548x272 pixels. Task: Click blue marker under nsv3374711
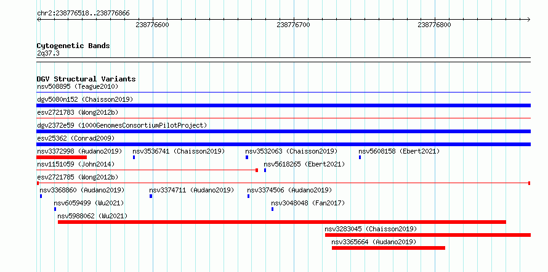[x=151, y=196]
